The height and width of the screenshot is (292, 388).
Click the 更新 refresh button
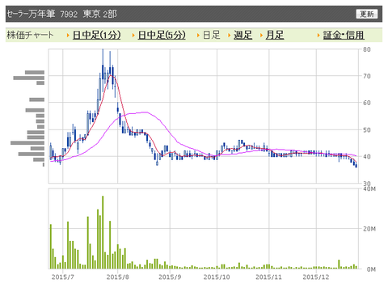pos(367,14)
